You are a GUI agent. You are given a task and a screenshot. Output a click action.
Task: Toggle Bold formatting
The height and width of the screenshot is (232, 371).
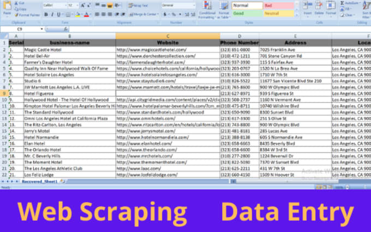[46, 15]
